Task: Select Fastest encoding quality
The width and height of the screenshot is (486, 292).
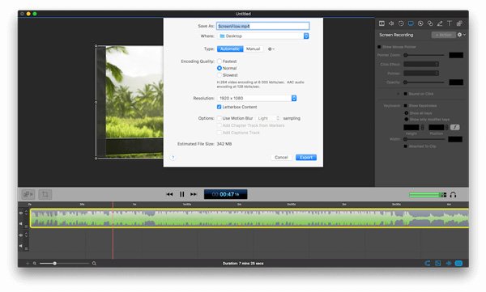Action: pyautogui.click(x=220, y=61)
